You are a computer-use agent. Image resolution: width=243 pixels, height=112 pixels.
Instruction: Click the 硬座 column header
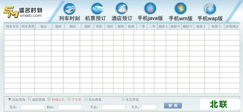tap(121, 26)
